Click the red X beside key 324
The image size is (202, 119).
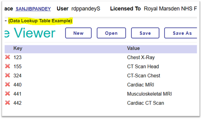coord(7,75)
